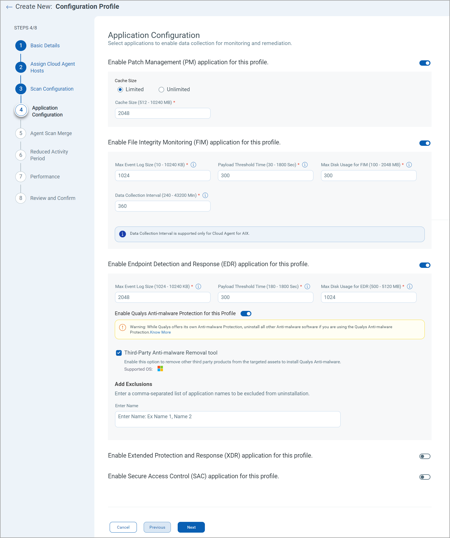The height and width of the screenshot is (538, 450).
Task: Click the Add Exclusions Enter Name text box
Action: (x=228, y=419)
